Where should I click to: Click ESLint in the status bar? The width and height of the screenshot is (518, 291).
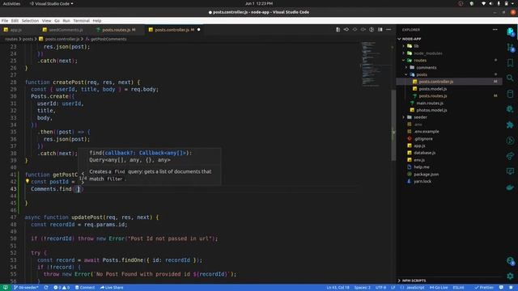(458, 288)
